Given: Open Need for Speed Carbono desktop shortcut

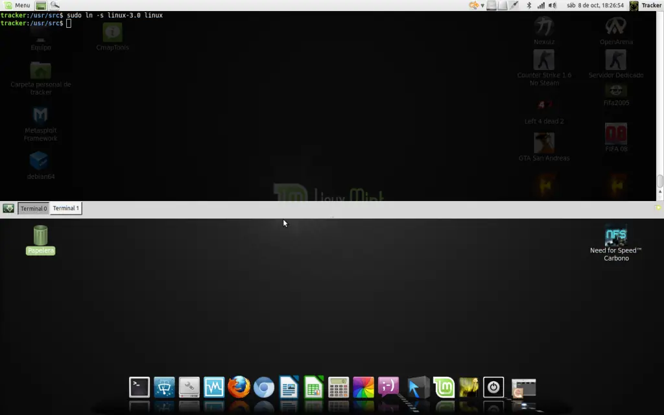Looking at the screenshot, I should [x=616, y=243].
